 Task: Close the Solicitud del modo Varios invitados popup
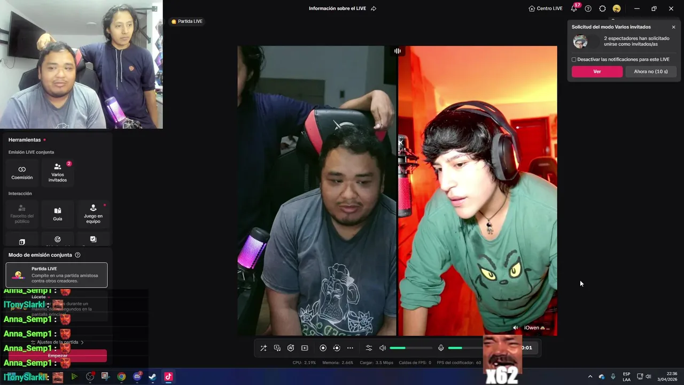pyautogui.click(x=673, y=27)
